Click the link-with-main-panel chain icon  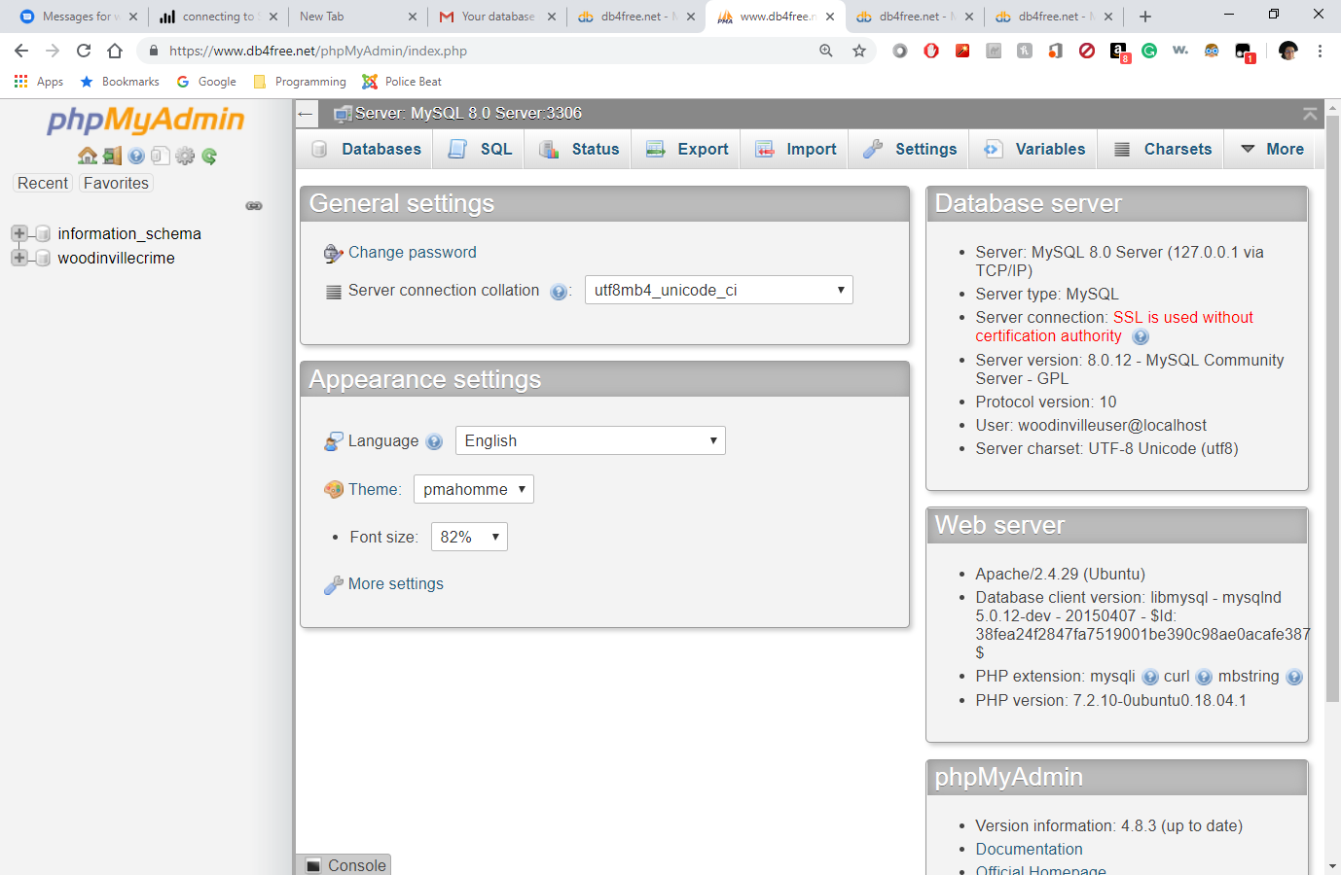coord(254,206)
